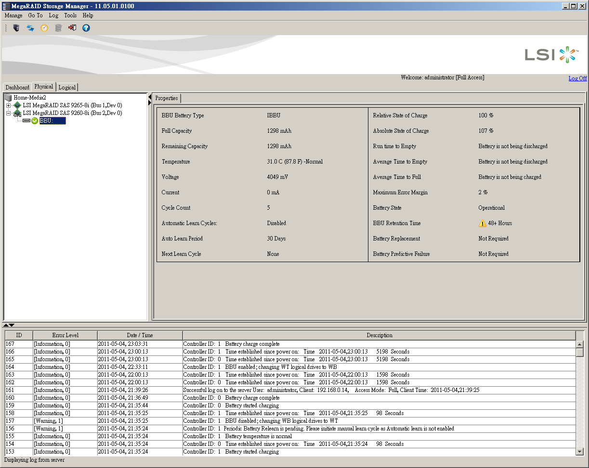Sort log by the Error Level column header

65,335
